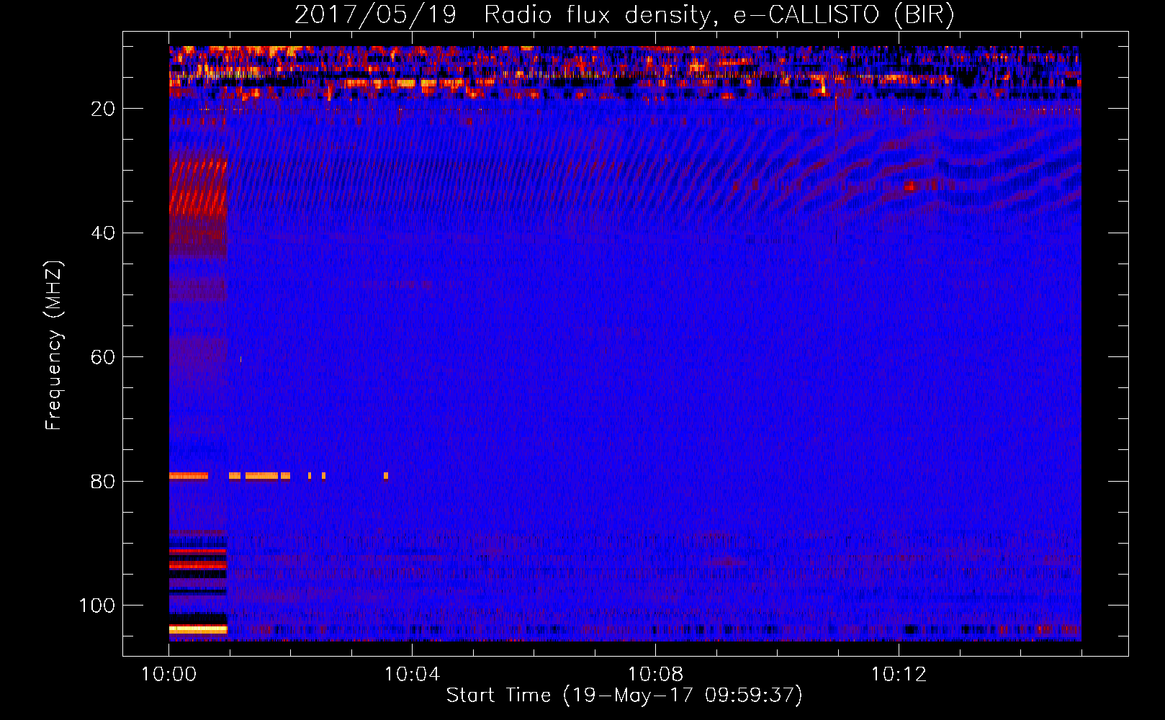This screenshot has width=1165, height=720.
Task: Click the 'Frequency (MHZ)' y-axis label
Action: [x=54, y=346]
